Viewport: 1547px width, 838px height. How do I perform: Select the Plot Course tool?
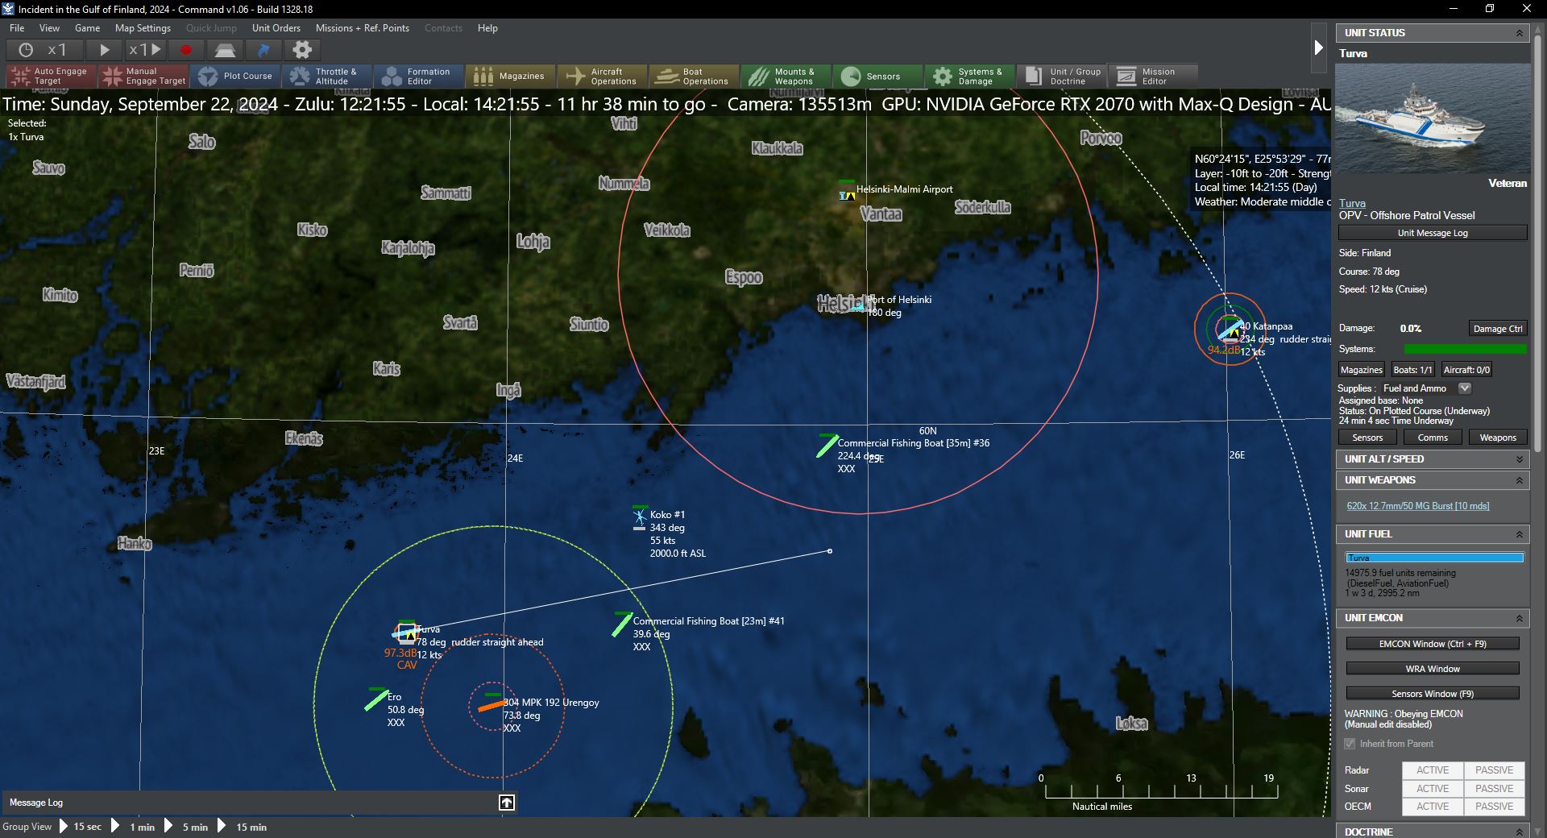tap(235, 77)
